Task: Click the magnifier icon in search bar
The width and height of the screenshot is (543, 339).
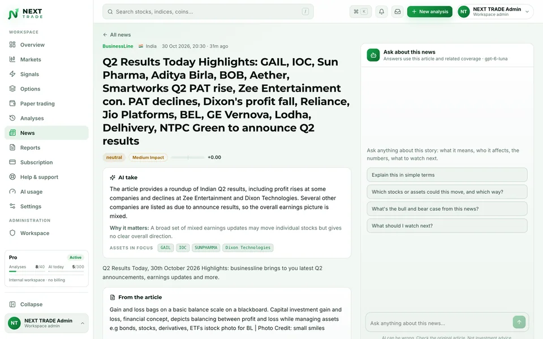Action: click(x=110, y=12)
